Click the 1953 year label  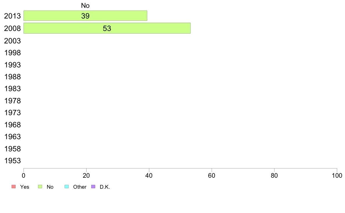[x=12, y=161]
